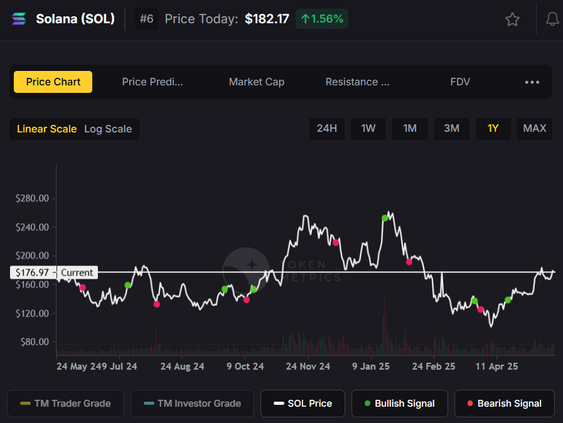Set the time range to 1M
The height and width of the screenshot is (423, 563).
click(x=410, y=129)
